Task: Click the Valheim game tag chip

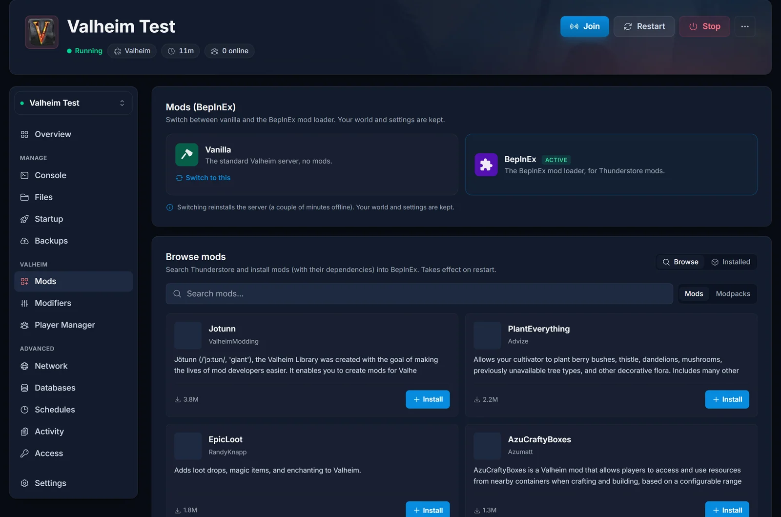Action: [132, 51]
